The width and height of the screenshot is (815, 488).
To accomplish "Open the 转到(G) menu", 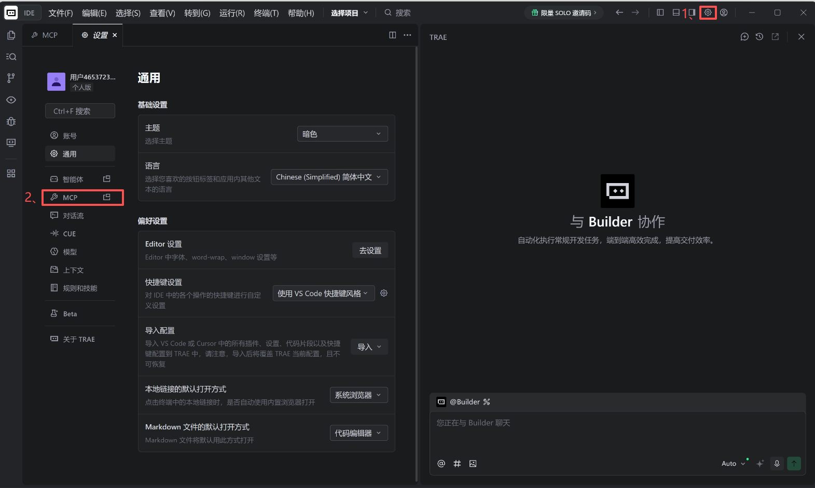I will click(x=197, y=13).
